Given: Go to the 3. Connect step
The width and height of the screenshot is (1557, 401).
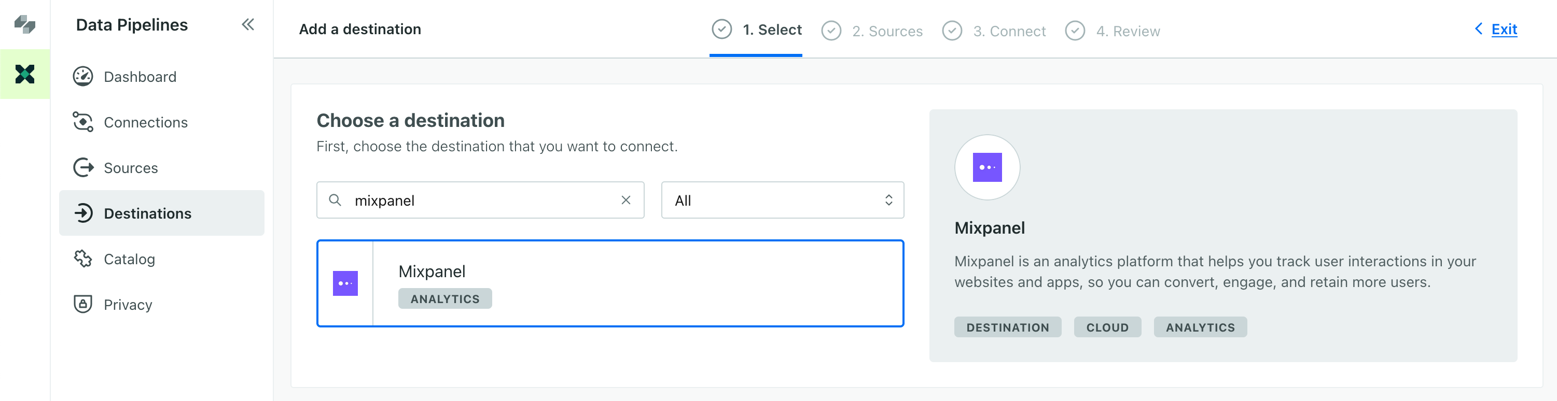Looking at the screenshot, I should pos(994,31).
